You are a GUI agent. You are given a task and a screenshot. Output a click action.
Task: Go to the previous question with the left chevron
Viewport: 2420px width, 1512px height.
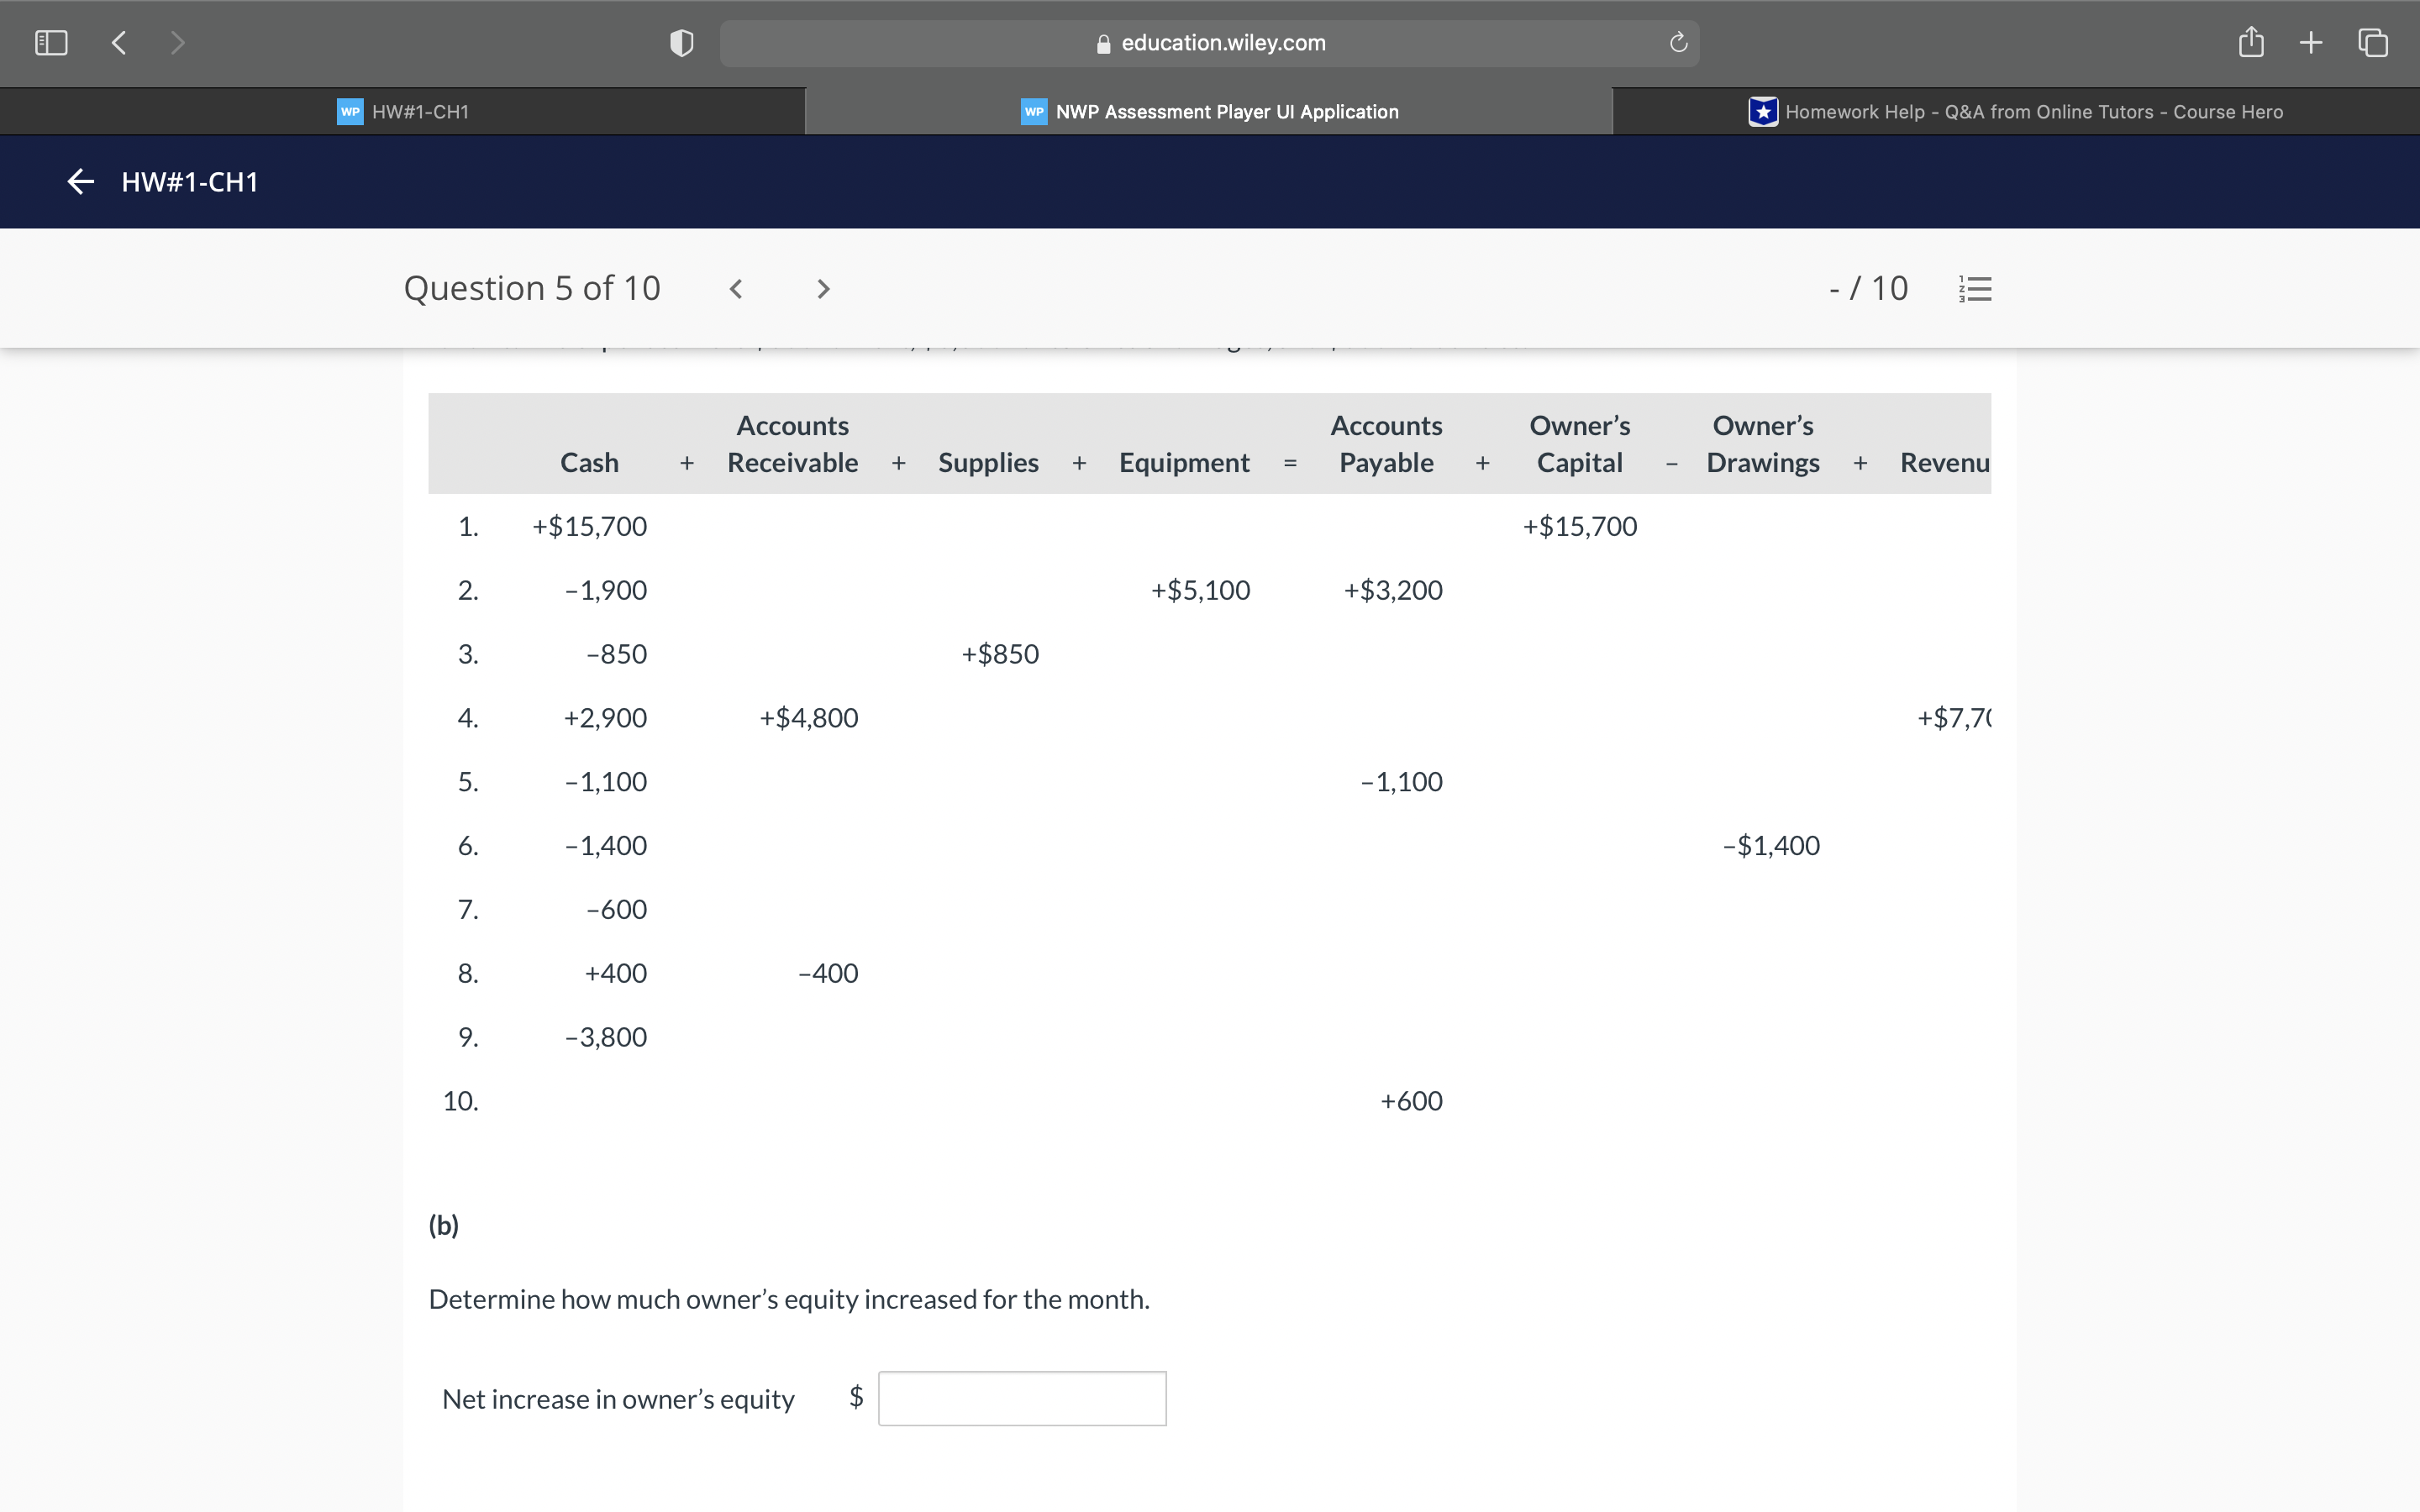click(x=737, y=288)
